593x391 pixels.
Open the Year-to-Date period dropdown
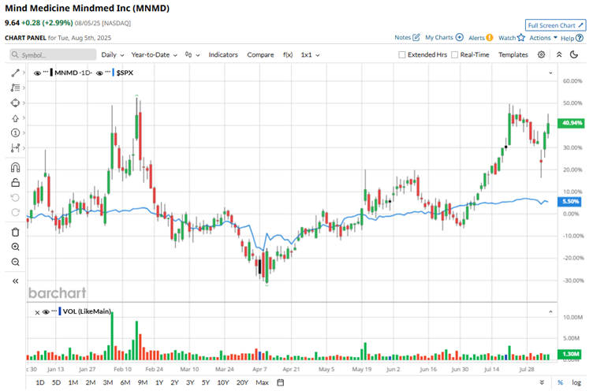point(154,55)
